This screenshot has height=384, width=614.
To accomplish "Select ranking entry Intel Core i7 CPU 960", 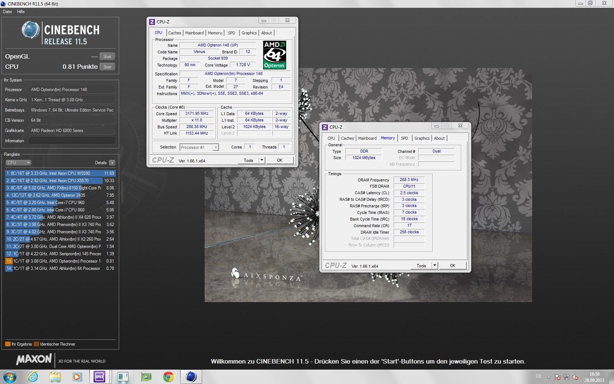I will click(60, 203).
